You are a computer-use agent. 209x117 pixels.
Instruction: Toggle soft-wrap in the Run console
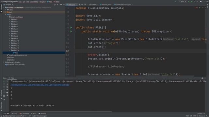pos(7,87)
